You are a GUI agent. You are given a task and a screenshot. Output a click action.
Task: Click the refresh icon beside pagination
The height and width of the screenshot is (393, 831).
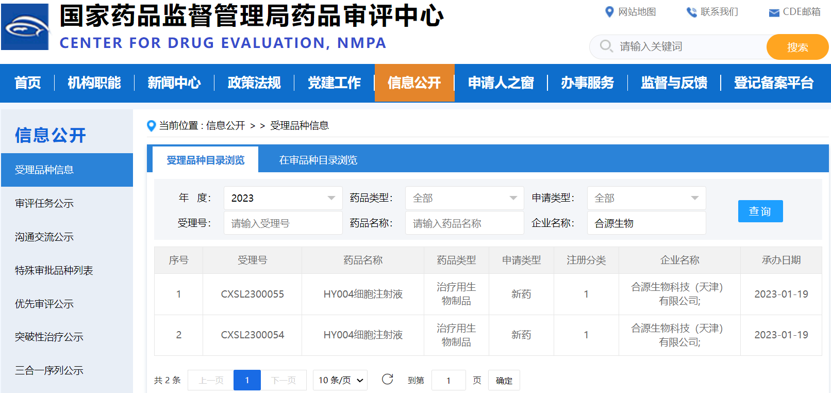point(388,380)
